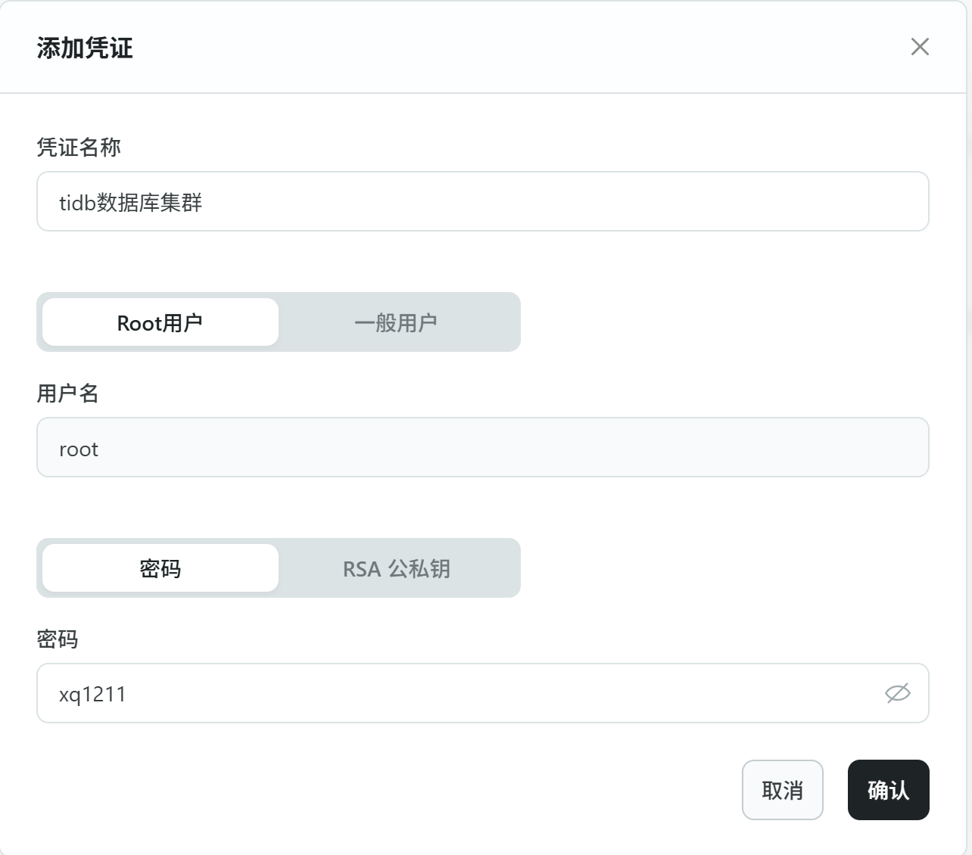This screenshot has width=972, height=855.
Task: Click the 用户名 field showing root
Action: pyautogui.click(x=482, y=447)
